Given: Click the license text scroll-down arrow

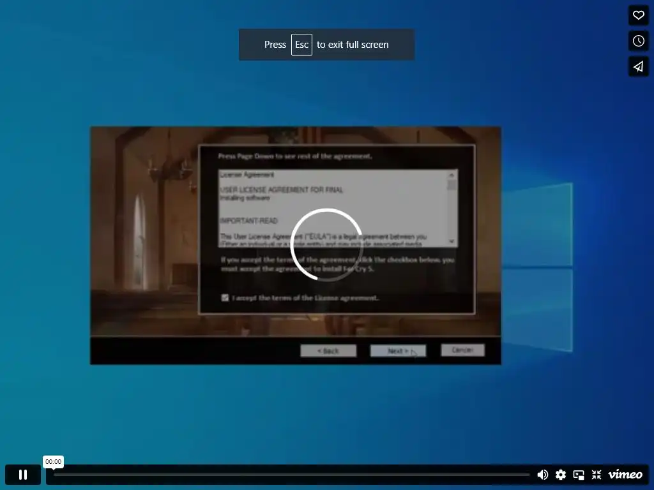Looking at the screenshot, I should [x=452, y=241].
